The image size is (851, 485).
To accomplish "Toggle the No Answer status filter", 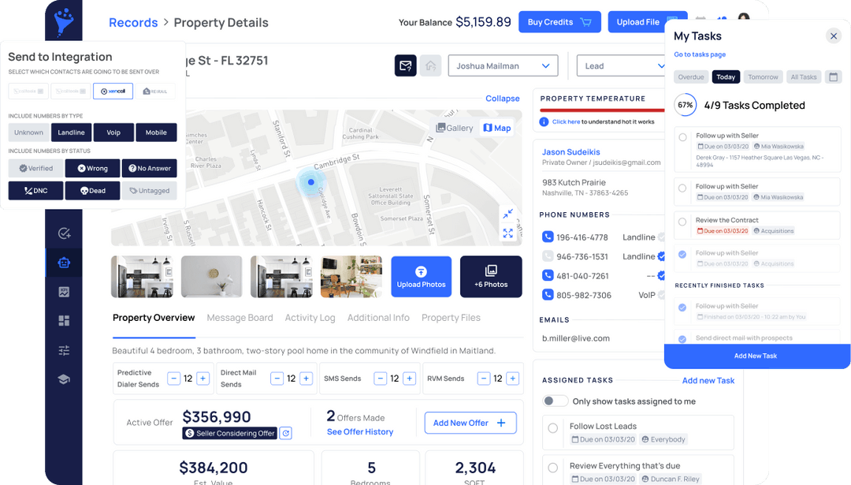I will 149,168.
